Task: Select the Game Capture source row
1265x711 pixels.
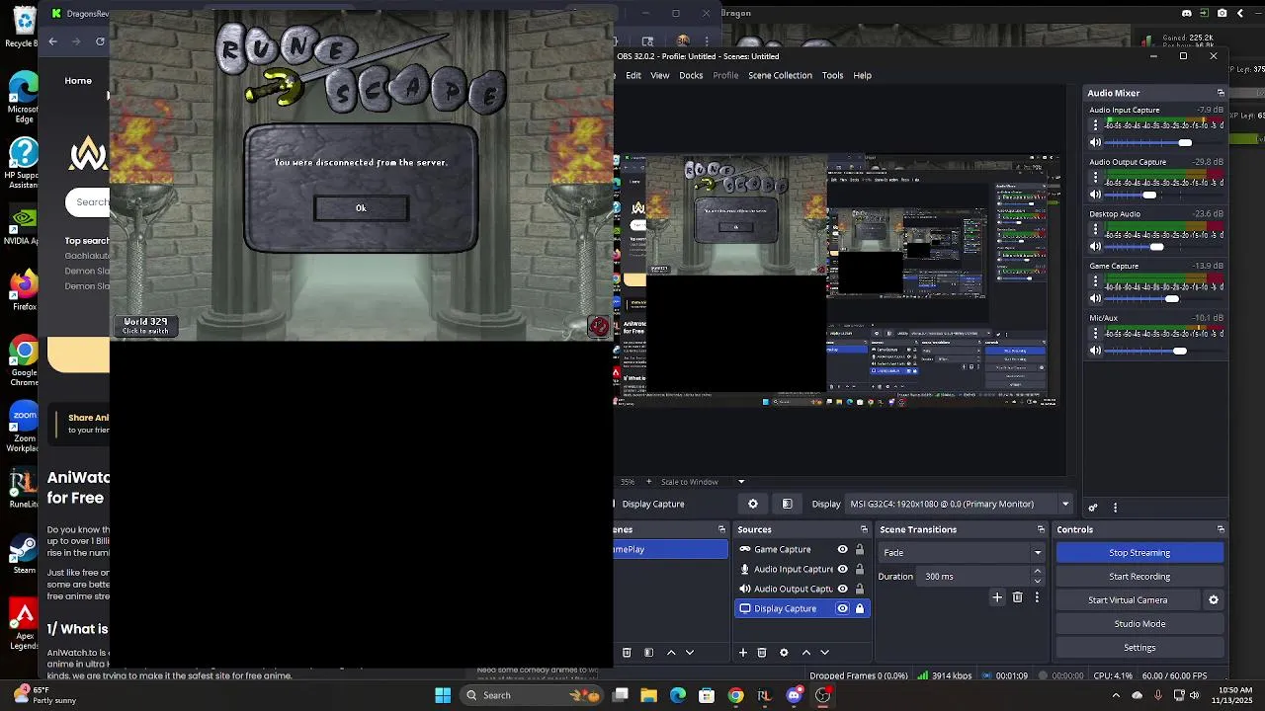Action: coord(802,549)
